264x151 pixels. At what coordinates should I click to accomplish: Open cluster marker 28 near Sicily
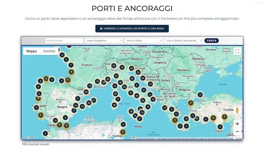pyautogui.click(x=131, y=111)
